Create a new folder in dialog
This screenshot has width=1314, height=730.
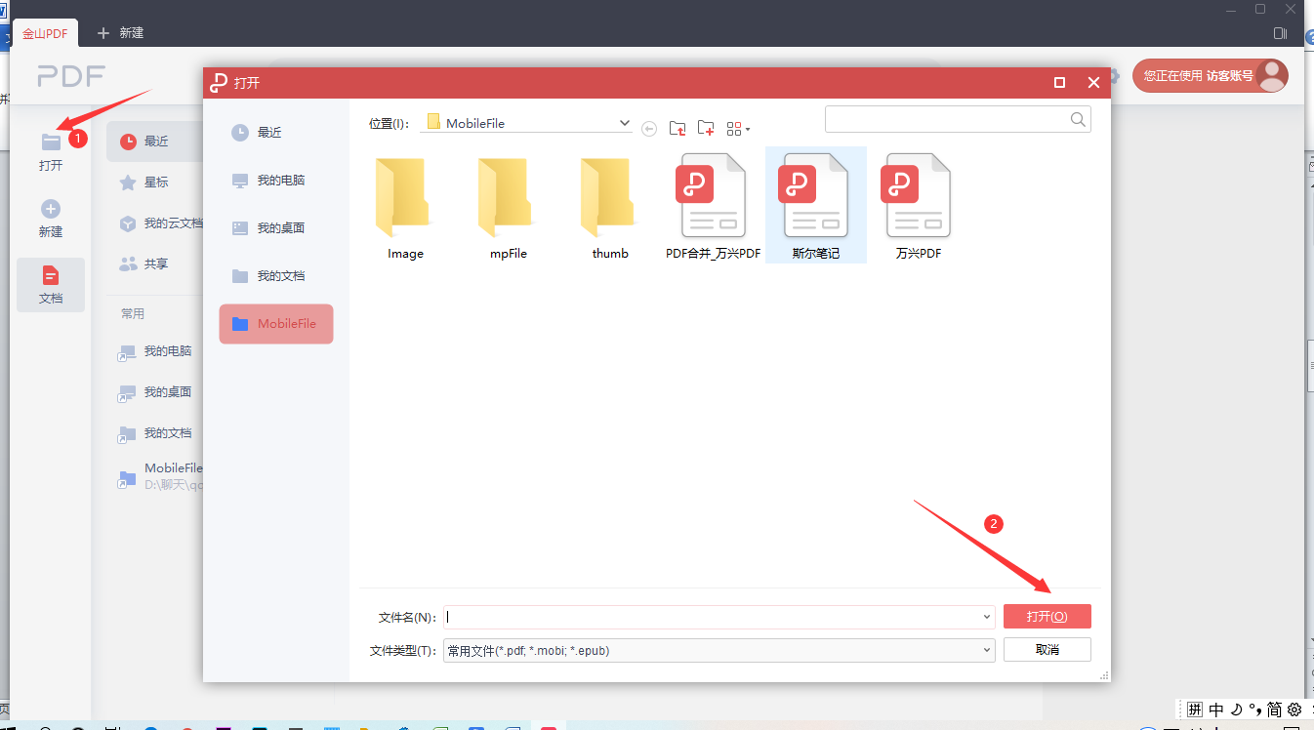(706, 128)
